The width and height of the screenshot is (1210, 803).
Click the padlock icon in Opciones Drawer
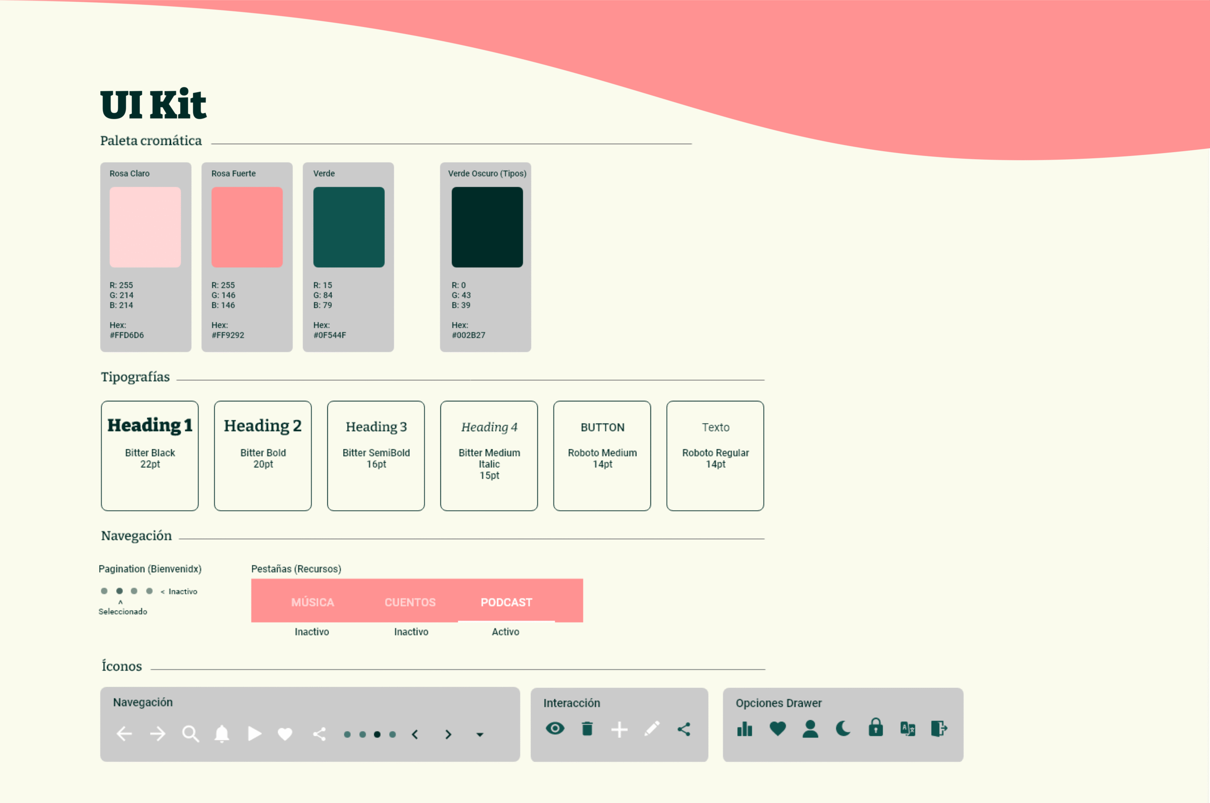876,728
